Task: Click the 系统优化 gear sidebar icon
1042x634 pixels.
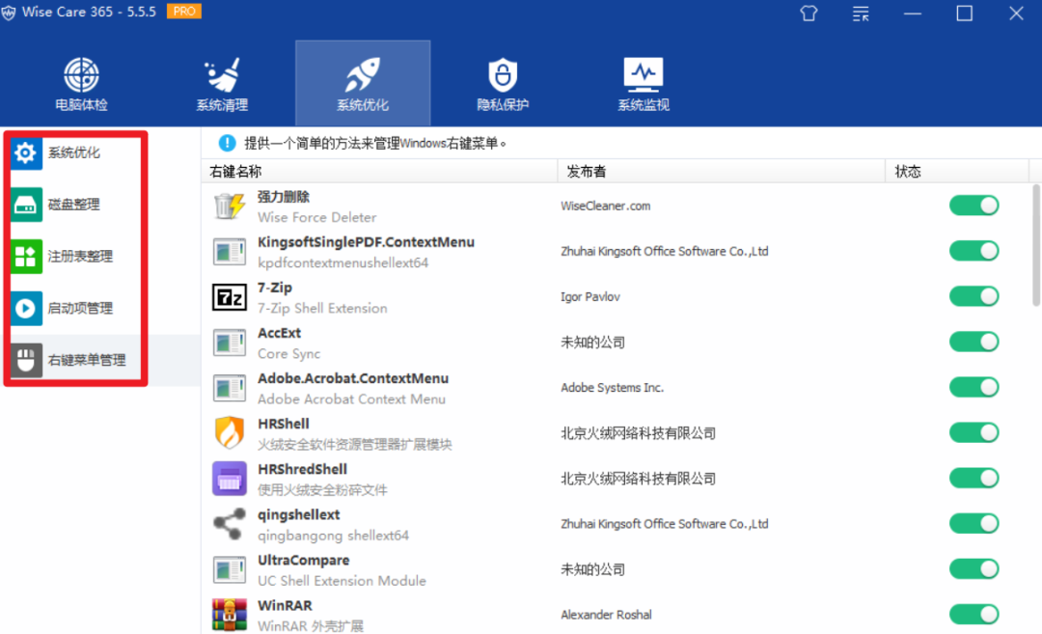Action: pyautogui.click(x=25, y=152)
